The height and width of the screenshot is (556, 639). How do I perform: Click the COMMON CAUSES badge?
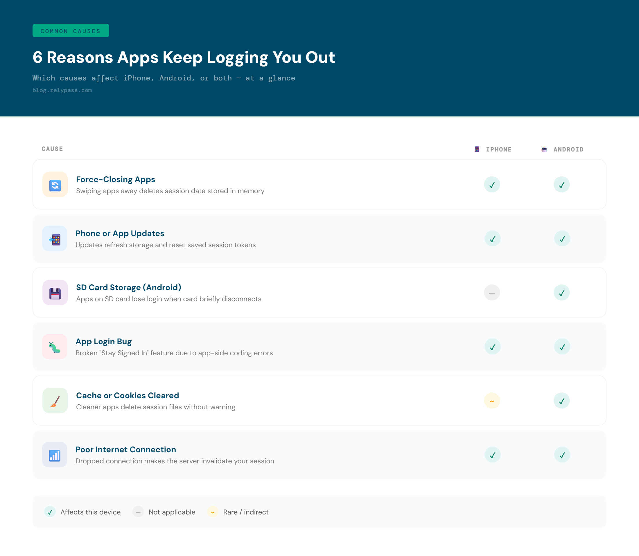71,31
